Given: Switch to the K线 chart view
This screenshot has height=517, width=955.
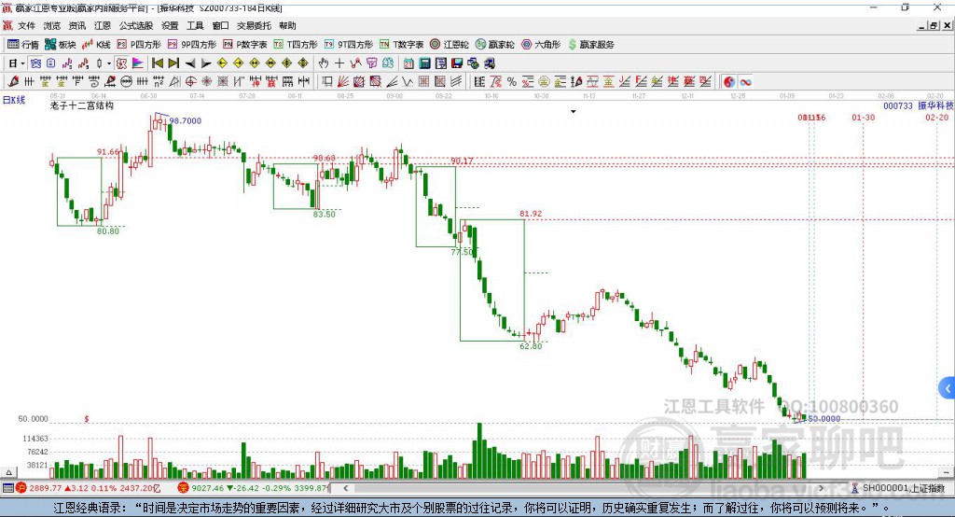Looking at the screenshot, I should pyautogui.click(x=96, y=45).
